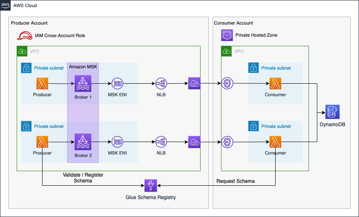Click the purple PrivateLink cloud icon after Broker 1's NLB

point(194,83)
